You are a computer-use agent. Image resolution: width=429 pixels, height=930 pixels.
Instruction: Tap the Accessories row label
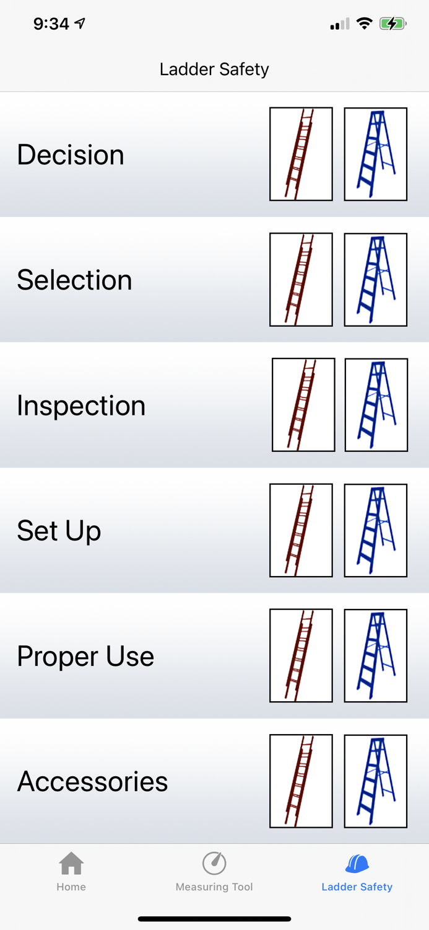point(93,781)
